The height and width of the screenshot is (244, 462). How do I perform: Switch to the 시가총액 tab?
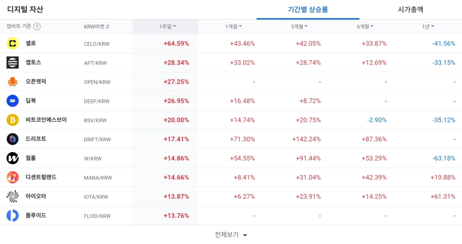(410, 10)
